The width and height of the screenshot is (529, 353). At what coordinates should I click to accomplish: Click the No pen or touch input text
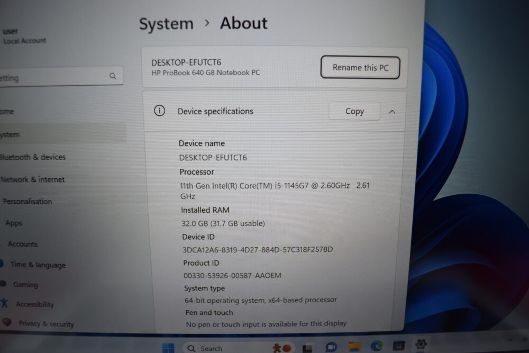[x=266, y=324]
